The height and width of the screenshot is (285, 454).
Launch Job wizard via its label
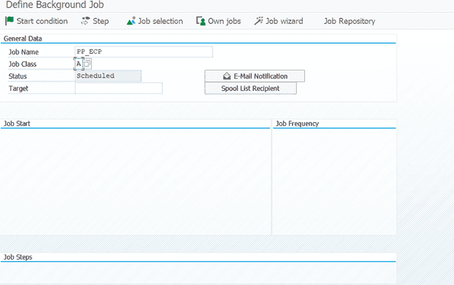click(x=284, y=21)
